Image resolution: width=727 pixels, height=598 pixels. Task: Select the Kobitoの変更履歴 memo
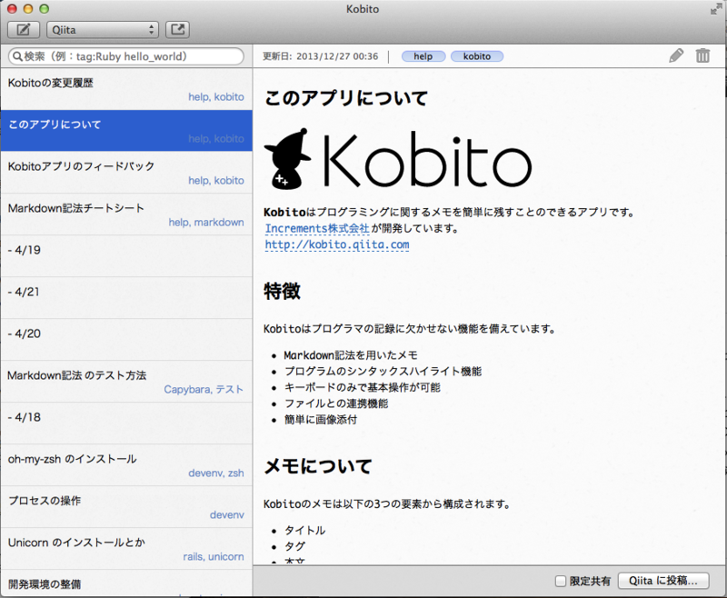(126, 89)
